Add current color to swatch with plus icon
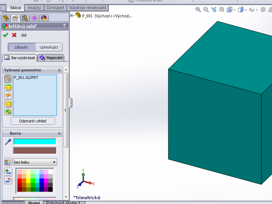Viewport: 272px width, 204px height. click(8, 172)
